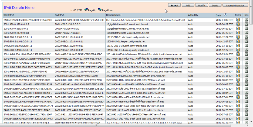
Task: Sort by Start IPv6 column header
Action: point(9,15)
